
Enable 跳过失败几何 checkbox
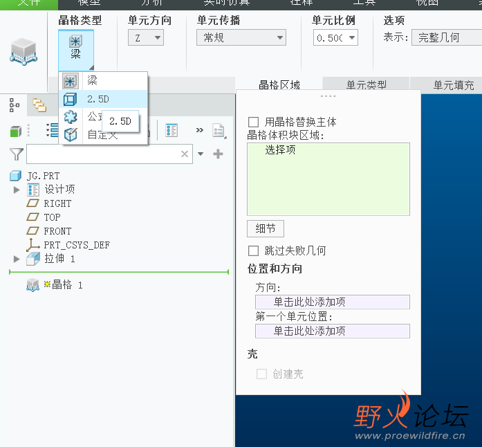tap(253, 250)
